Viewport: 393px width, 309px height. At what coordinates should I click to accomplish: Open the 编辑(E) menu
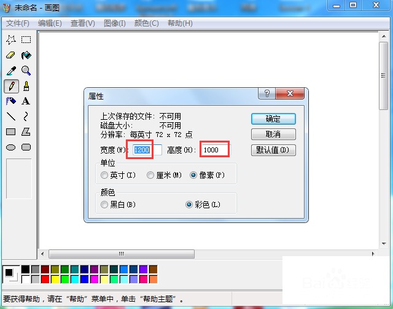(50, 23)
